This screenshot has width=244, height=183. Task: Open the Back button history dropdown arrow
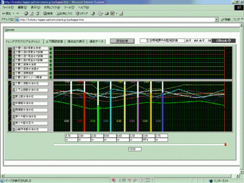point(14,14)
